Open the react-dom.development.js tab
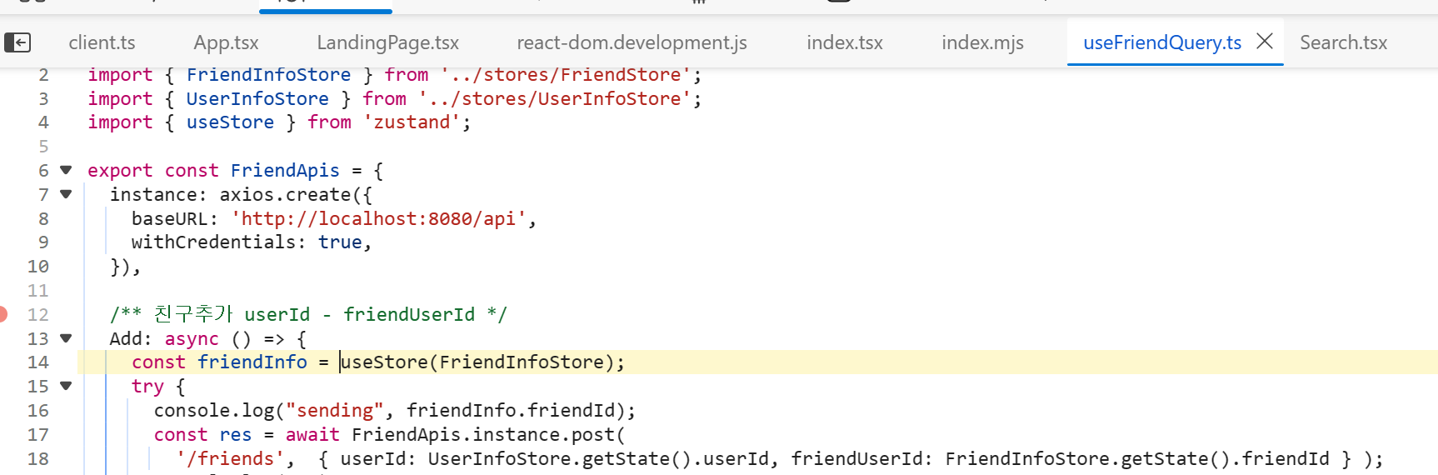This screenshot has width=1438, height=475. 632,42
